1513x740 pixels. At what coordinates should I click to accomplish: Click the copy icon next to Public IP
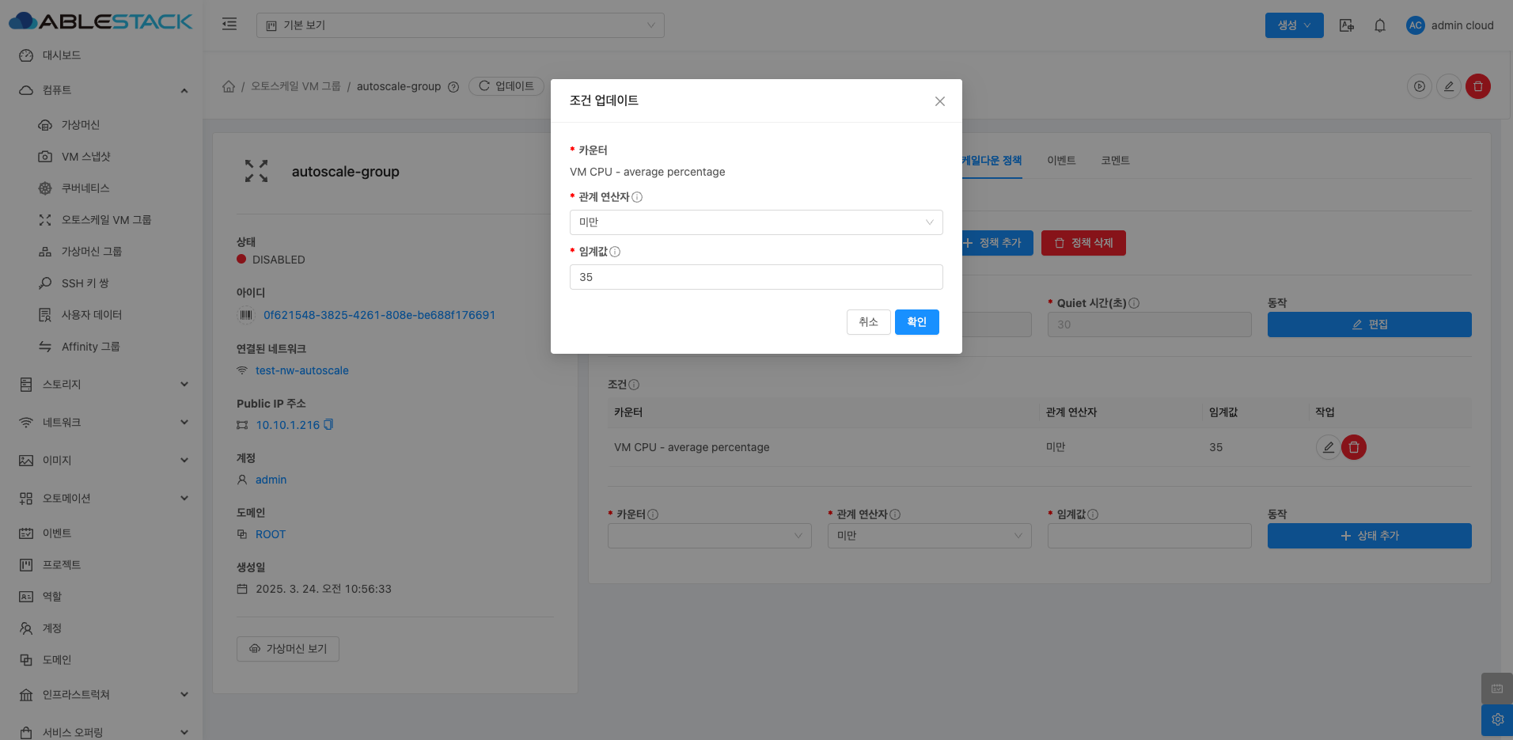[x=328, y=425]
